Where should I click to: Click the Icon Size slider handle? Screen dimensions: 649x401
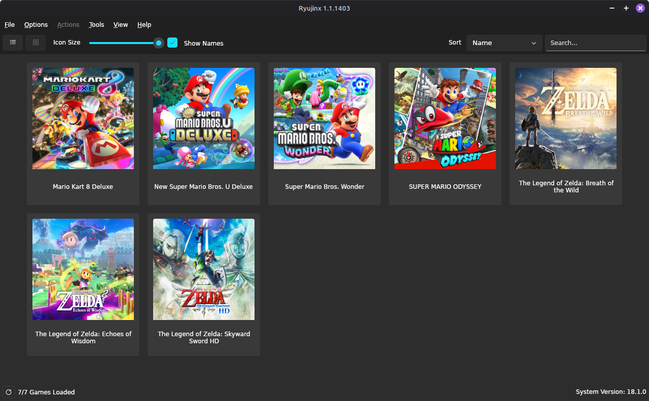(x=159, y=43)
